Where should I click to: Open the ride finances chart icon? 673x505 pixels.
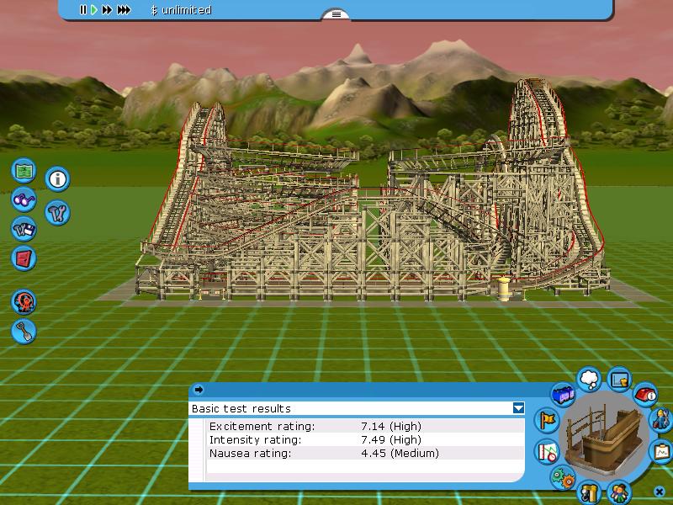click(619, 380)
